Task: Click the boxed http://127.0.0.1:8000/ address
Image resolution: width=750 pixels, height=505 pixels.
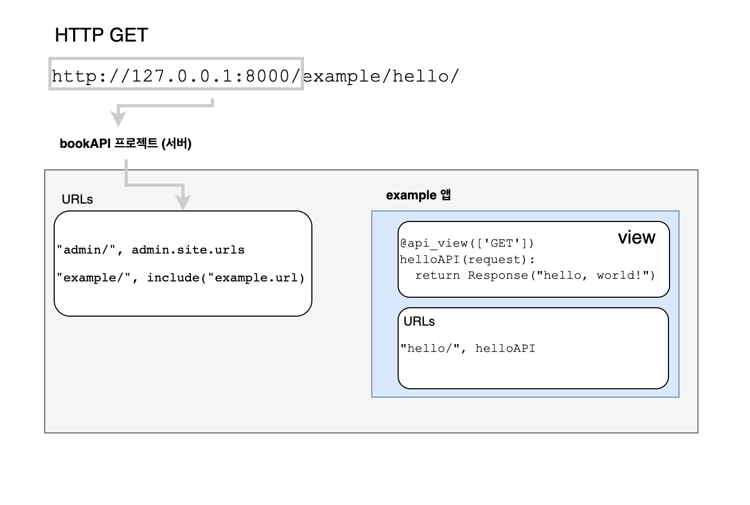Action: coord(176,76)
